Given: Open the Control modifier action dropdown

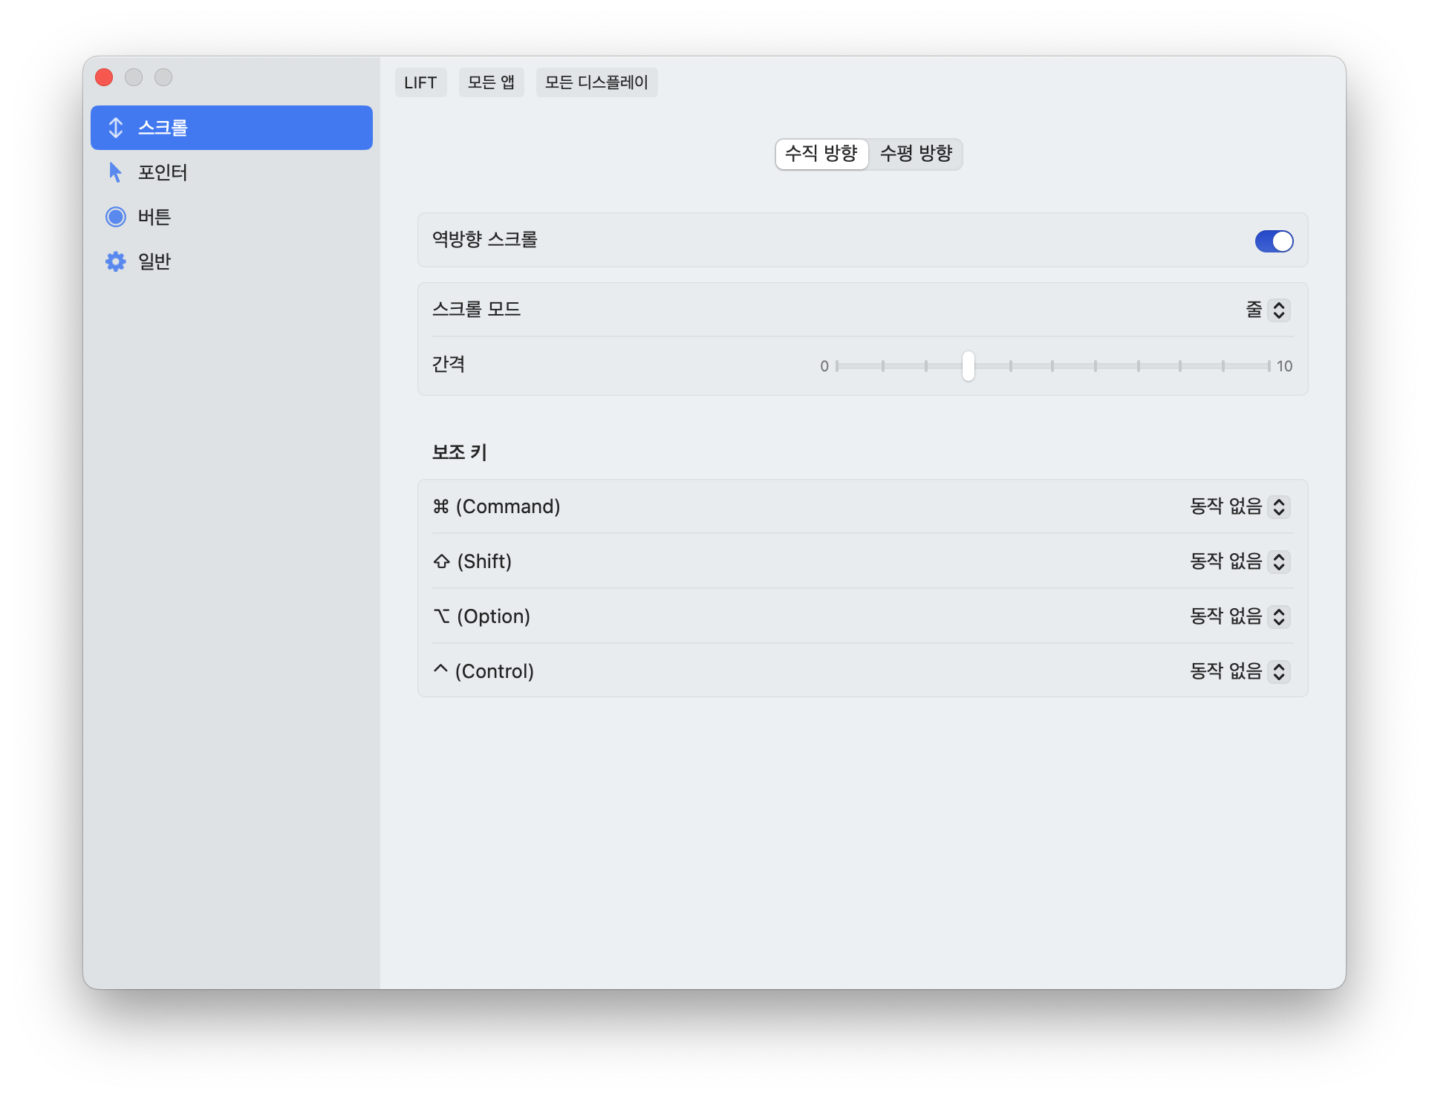Looking at the screenshot, I should pyautogui.click(x=1240, y=671).
